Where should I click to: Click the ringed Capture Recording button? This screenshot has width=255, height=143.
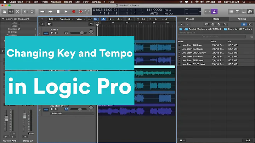point(80,12)
